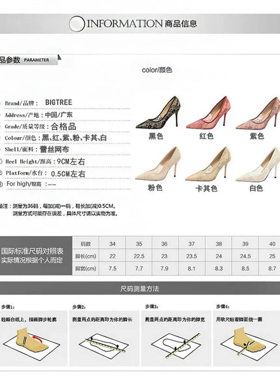Click the khaki heel thumbnail
280x378 pixels.
(208, 164)
